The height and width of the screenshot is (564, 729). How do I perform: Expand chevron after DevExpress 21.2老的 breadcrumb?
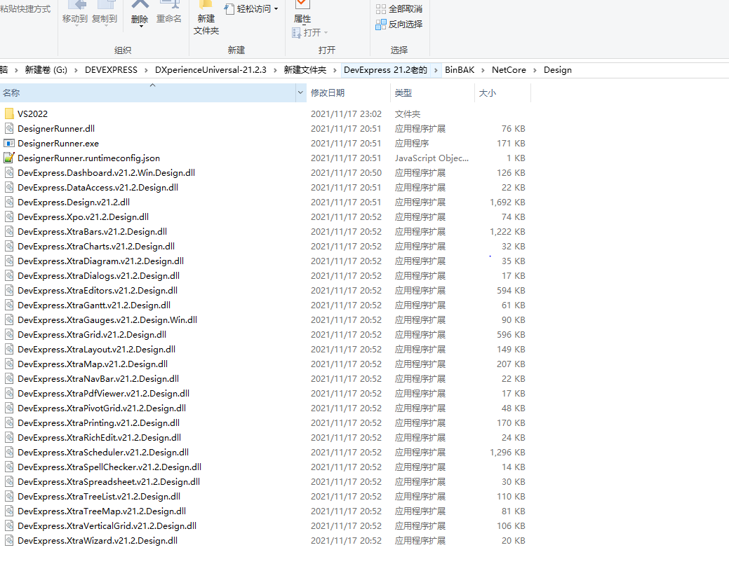click(436, 70)
